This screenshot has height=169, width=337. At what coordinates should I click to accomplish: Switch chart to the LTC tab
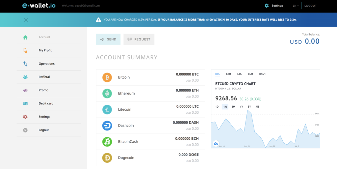[240, 74]
